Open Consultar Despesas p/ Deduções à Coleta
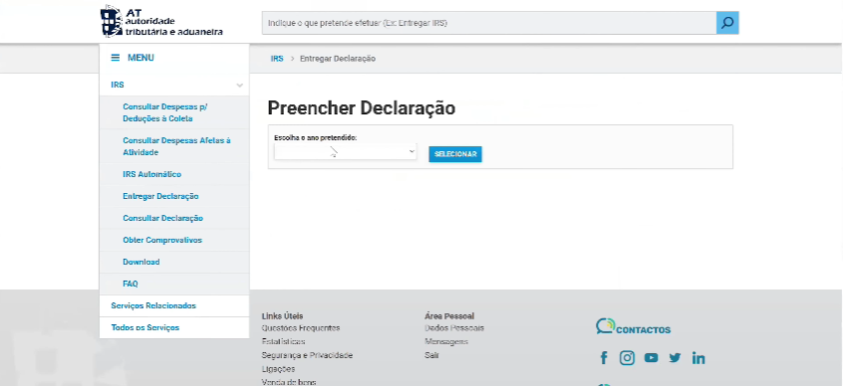This screenshot has width=843, height=386. [x=165, y=112]
